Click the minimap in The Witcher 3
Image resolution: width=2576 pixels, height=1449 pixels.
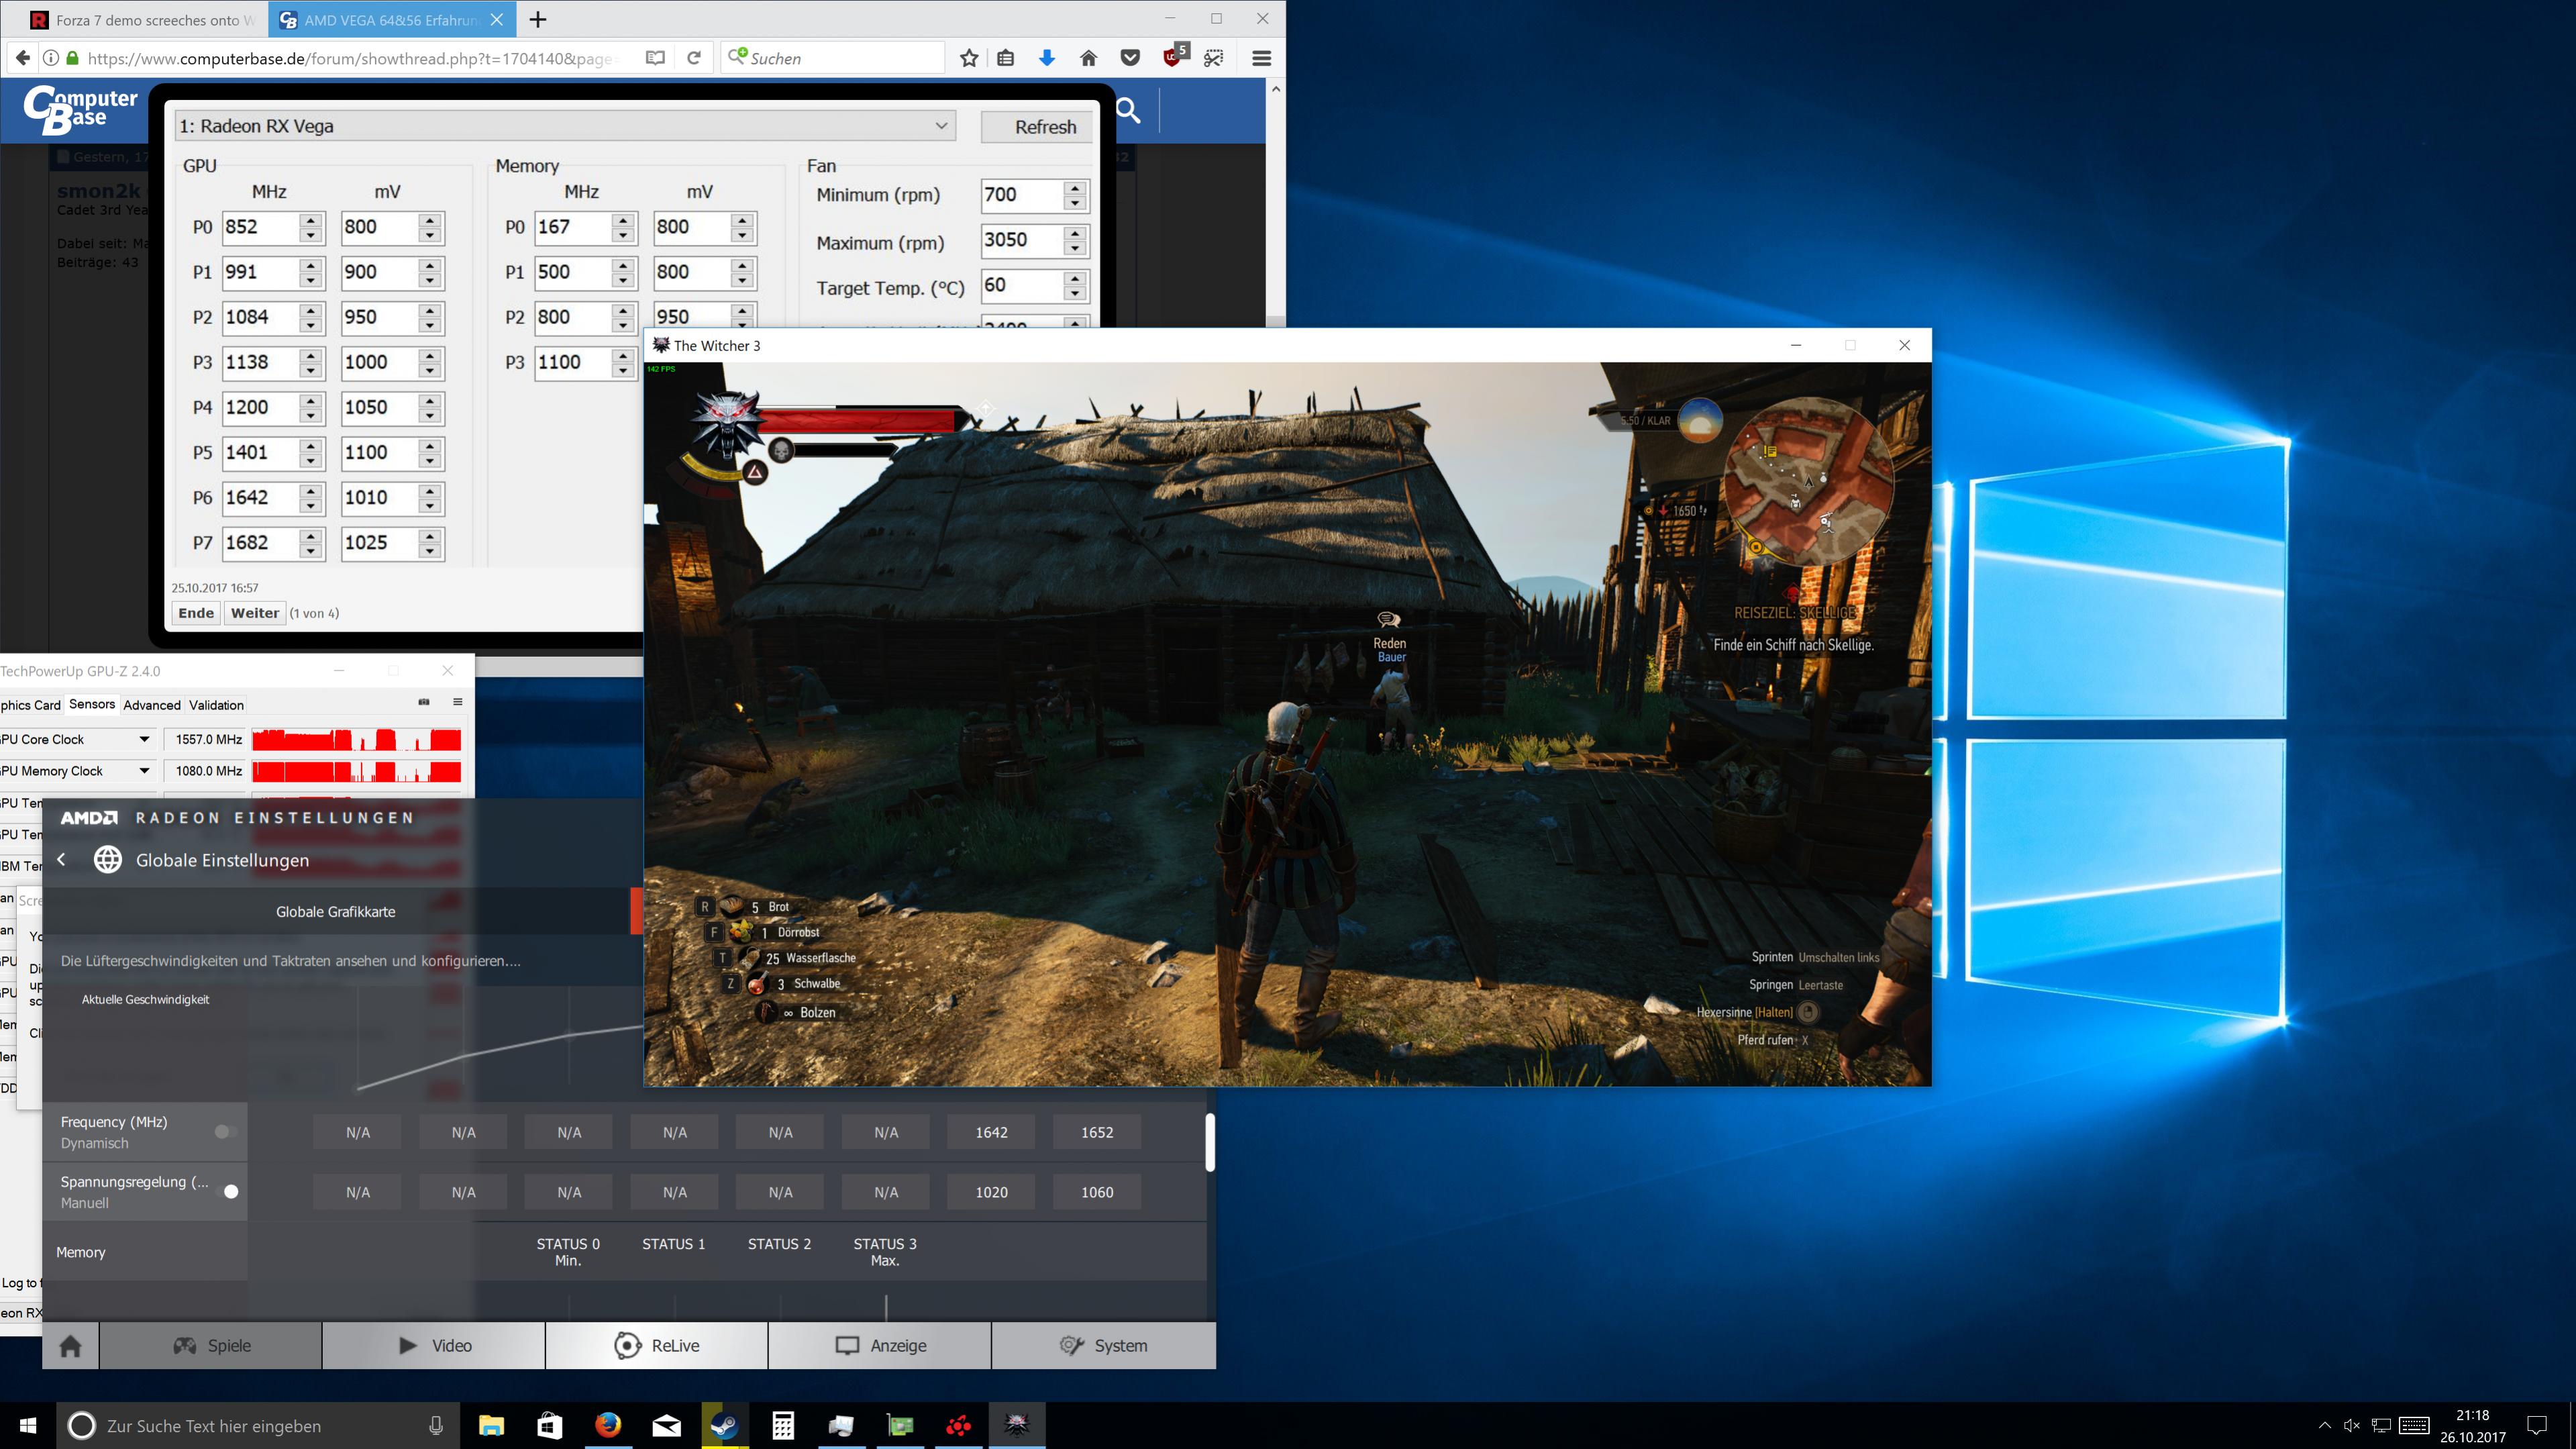(x=1809, y=482)
